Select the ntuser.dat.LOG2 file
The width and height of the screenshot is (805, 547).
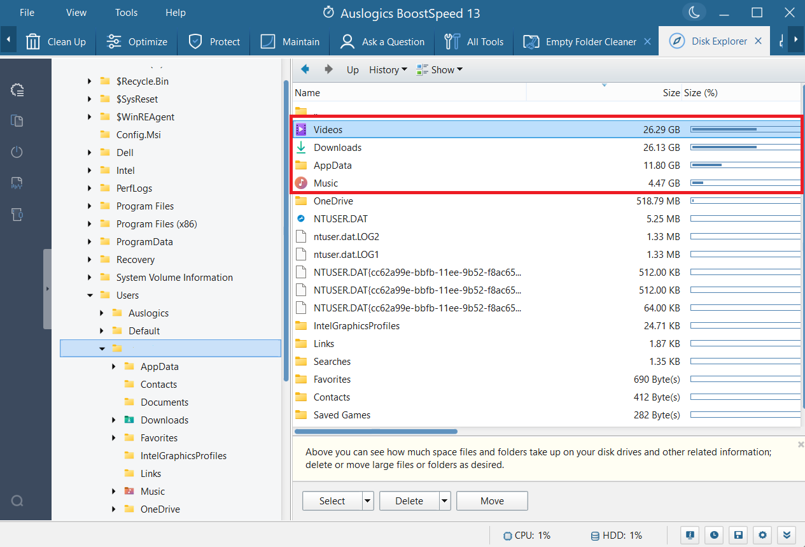tap(547, 237)
